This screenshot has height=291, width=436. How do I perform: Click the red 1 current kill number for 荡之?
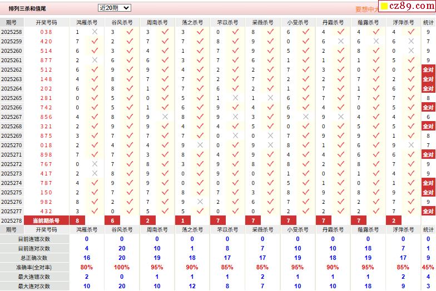tap(182, 221)
